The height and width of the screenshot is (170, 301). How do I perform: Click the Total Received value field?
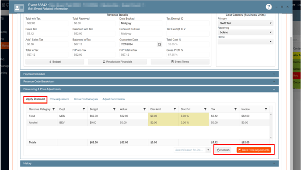94,23
